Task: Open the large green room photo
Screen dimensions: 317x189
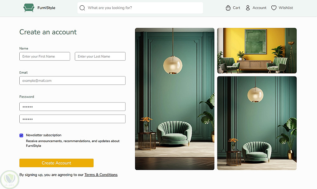Action: 175,99
